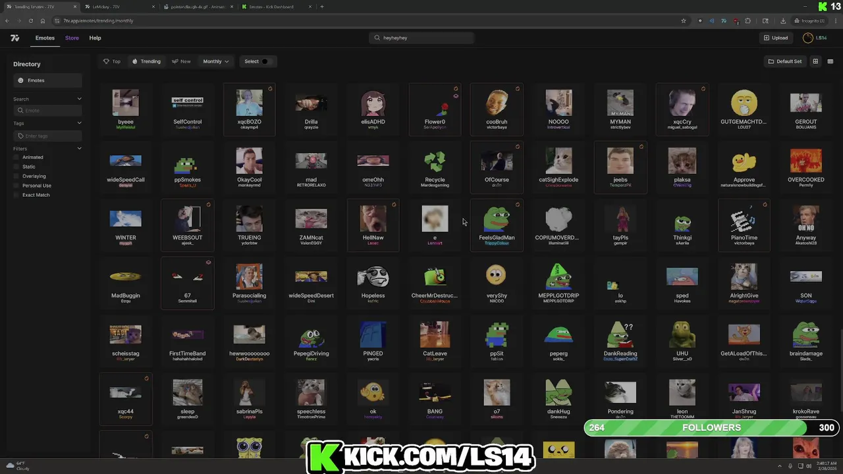843x474 pixels.
Task: Tick the Exact Match checkbox
Action: pos(16,195)
